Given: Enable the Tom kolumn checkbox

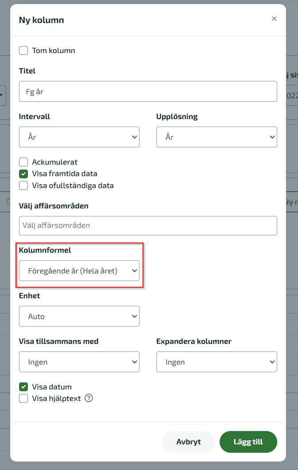Looking at the screenshot, I should coord(23,50).
